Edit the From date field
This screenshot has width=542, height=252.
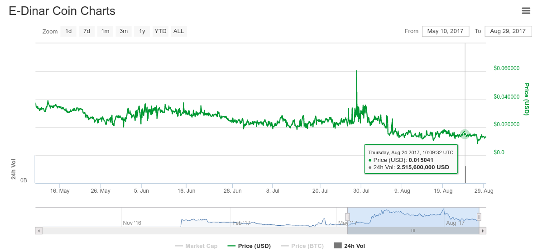[x=445, y=31]
